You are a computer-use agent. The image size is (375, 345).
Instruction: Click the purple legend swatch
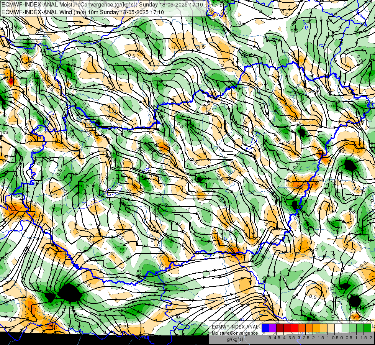[x=273, y=328]
